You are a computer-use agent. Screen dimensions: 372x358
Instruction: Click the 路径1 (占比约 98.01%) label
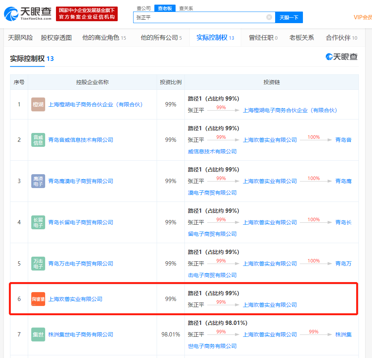218,323
